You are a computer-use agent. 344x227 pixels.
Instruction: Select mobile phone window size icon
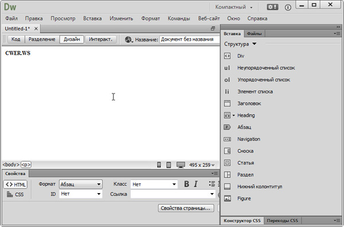click(x=159, y=165)
